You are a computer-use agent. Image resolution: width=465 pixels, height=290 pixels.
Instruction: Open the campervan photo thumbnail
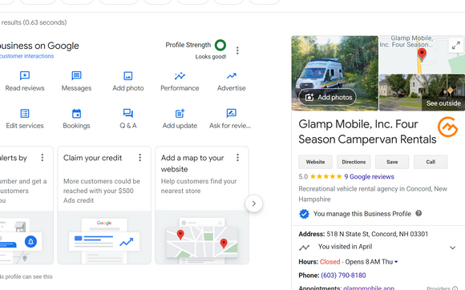point(335,73)
